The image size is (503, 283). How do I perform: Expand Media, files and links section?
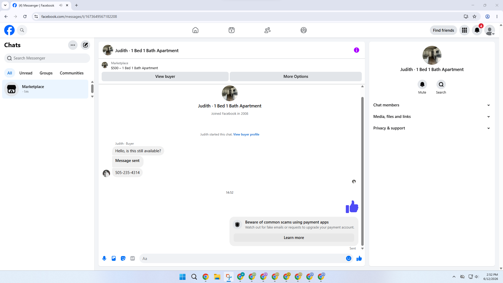pyautogui.click(x=432, y=117)
